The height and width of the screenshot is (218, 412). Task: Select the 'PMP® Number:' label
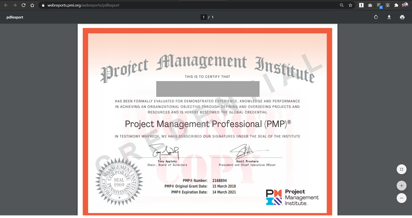point(195,180)
